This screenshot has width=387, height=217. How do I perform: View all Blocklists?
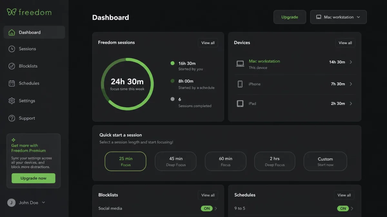(x=208, y=195)
